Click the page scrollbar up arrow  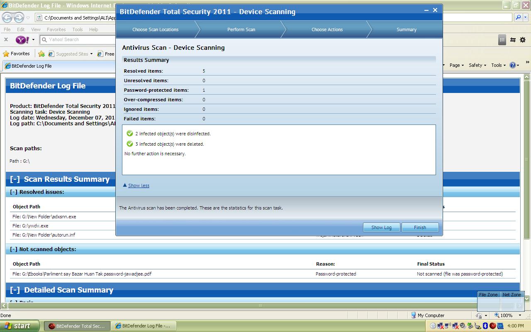[527, 77]
